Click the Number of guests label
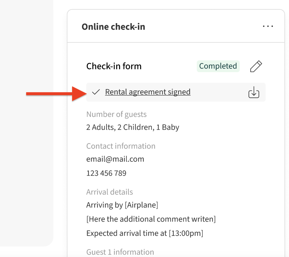 [116, 114]
